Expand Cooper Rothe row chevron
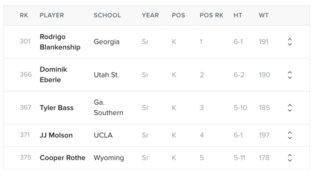The image size is (315, 175). pyautogui.click(x=290, y=158)
